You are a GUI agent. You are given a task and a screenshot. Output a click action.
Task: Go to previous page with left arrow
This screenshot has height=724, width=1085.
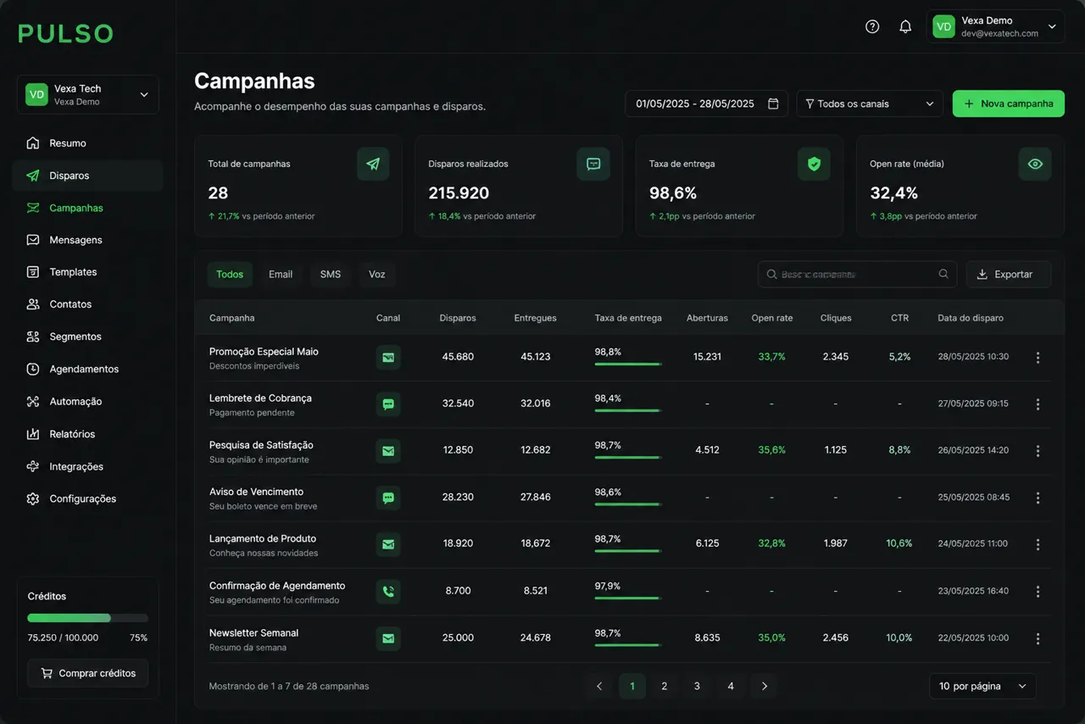(x=599, y=686)
